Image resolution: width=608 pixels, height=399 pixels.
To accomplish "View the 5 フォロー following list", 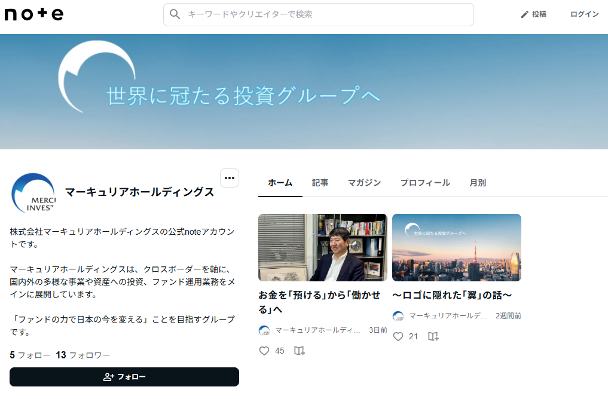I will [x=30, y=355].
